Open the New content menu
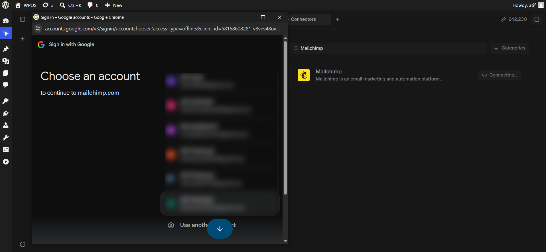 (x=113, y=5)
